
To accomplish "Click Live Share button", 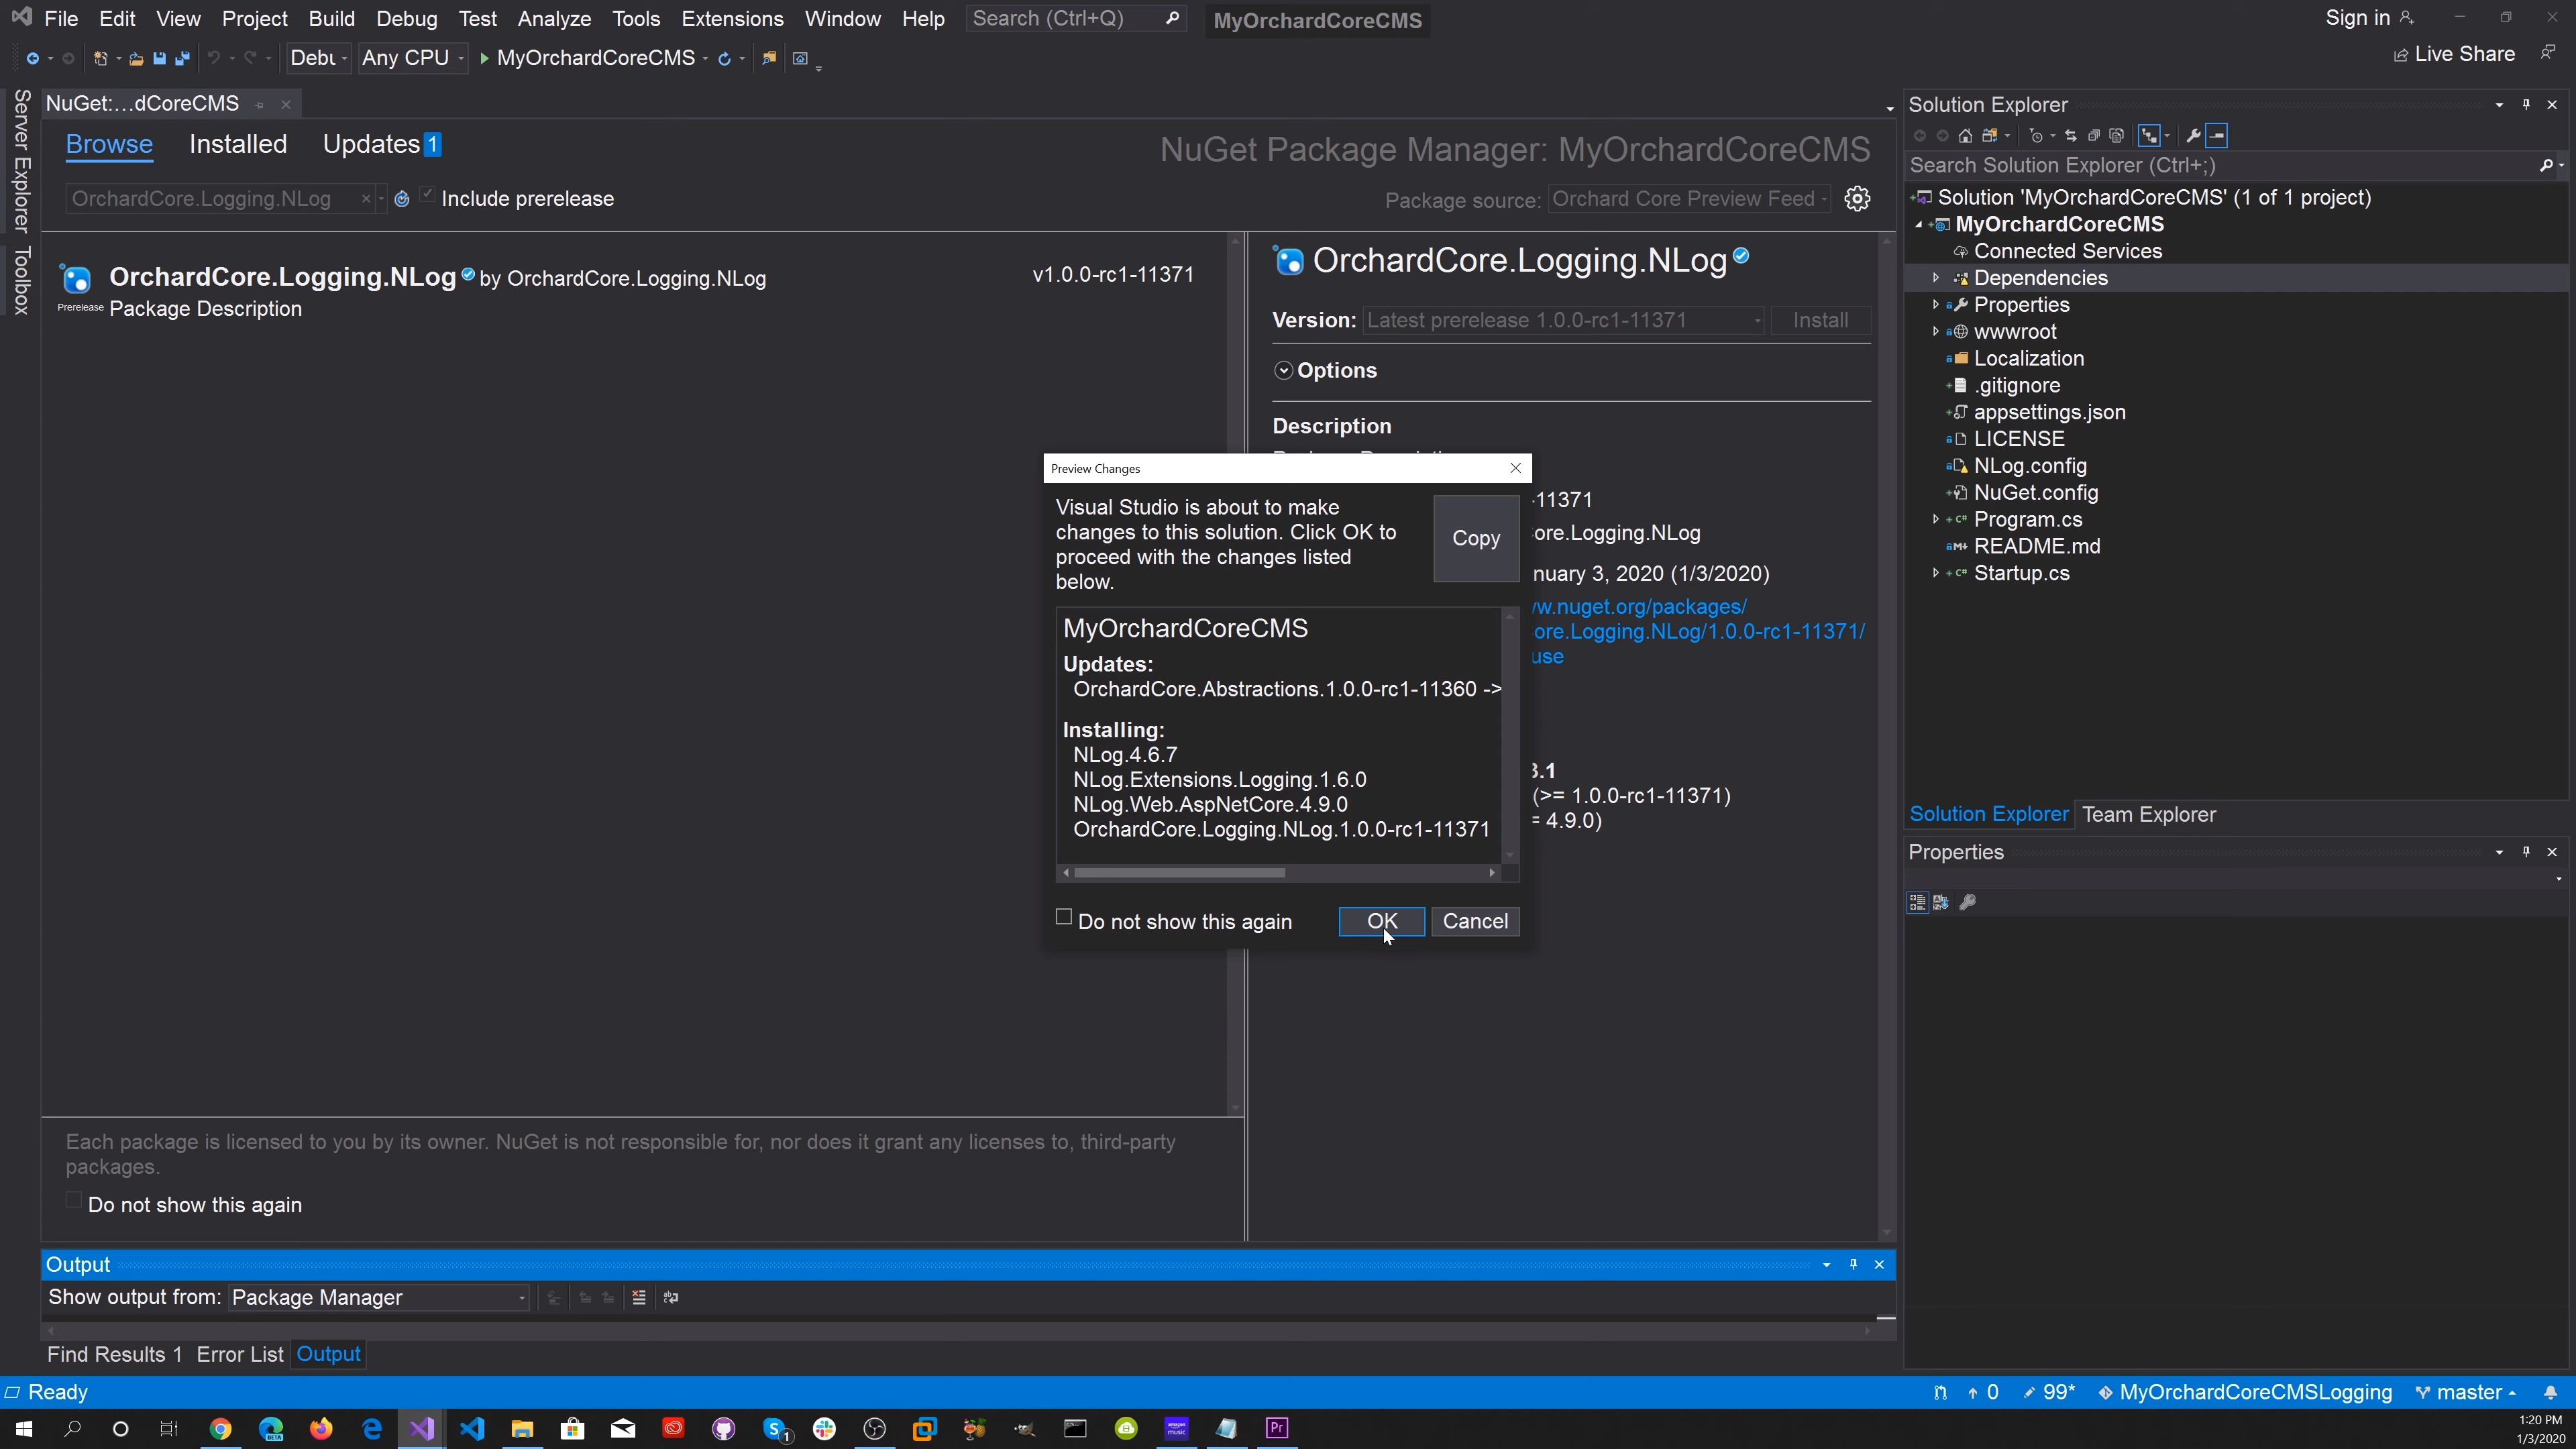I will (2455, 55).
